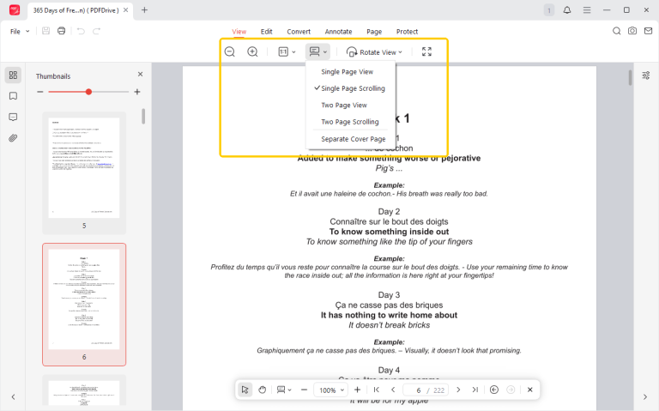The width and height of the screenshot is (659, 411).
Task: Take a screenshot with camera icon
Action: coord(632,31)
